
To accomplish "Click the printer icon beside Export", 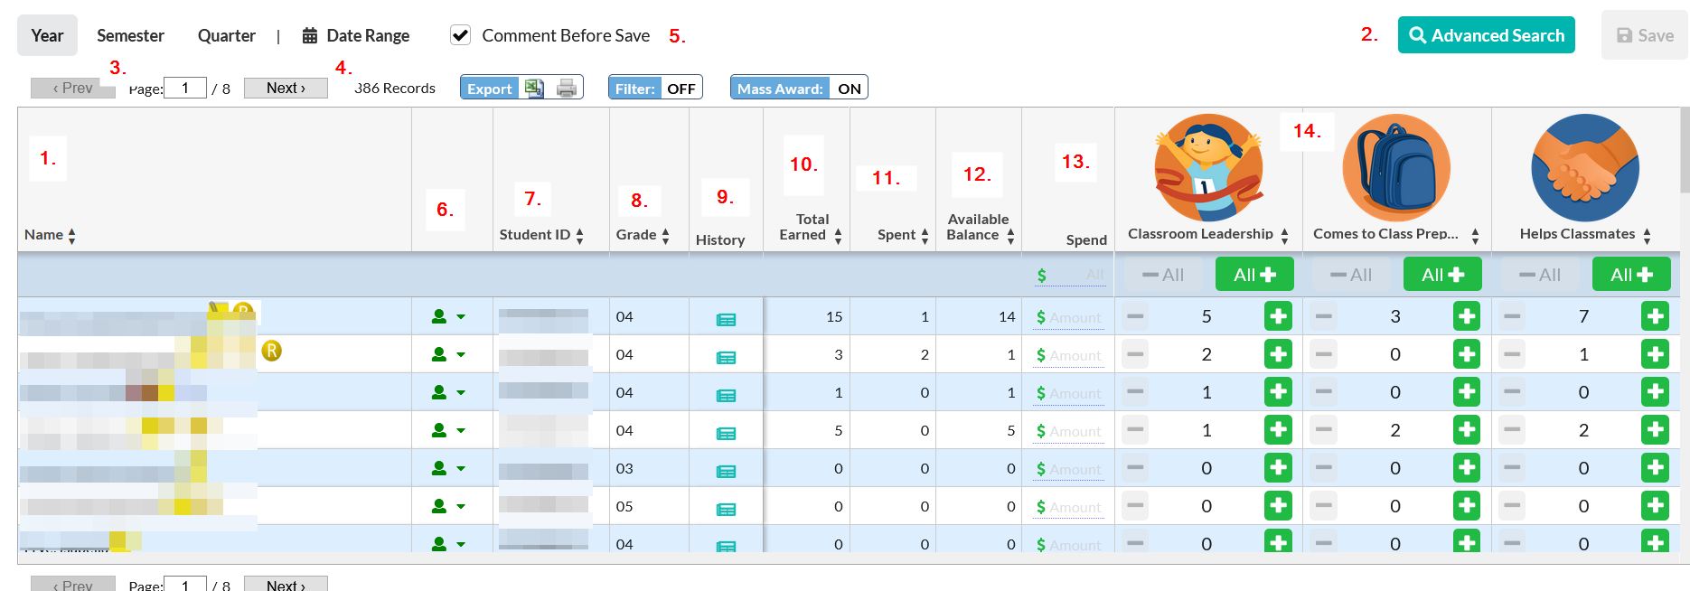I will click(x=567, y=88).
